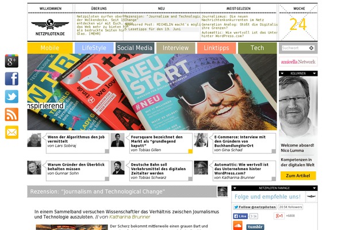The image size is (345, 230).
Task: Open the amicella Network banner
Action: tap(298, 62)
